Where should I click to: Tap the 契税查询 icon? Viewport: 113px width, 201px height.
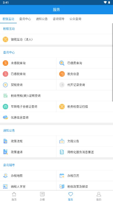5,85
